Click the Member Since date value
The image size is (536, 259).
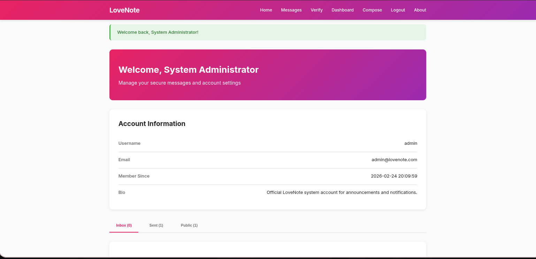point(394,176)
